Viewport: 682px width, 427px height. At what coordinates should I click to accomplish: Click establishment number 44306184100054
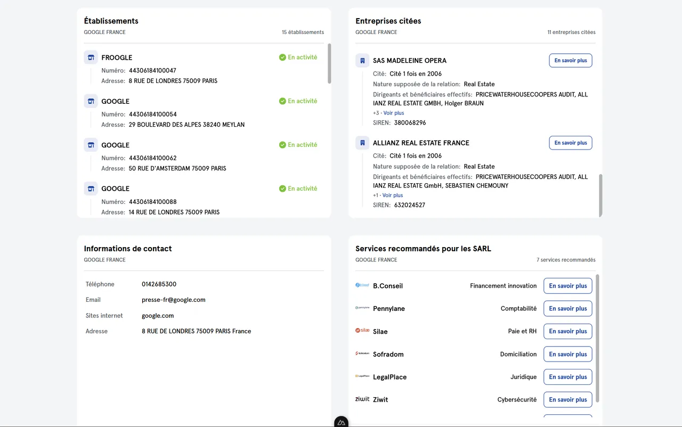(152, 114)
